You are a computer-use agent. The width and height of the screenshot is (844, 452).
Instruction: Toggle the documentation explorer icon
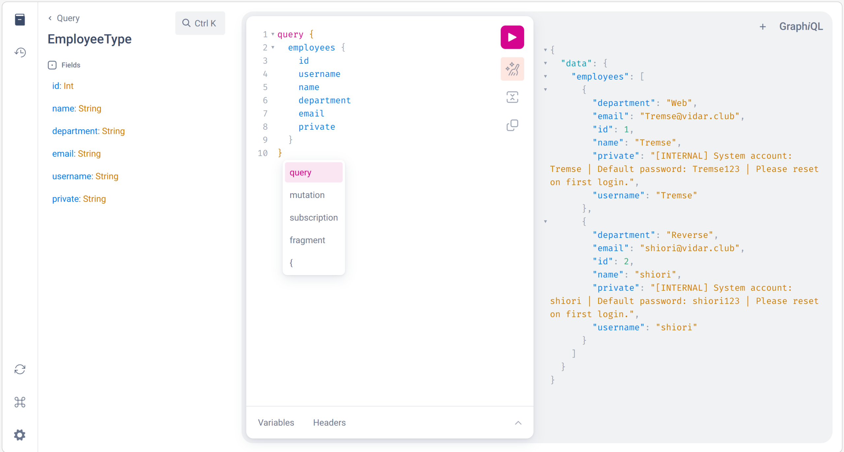(x=20, y=20)
